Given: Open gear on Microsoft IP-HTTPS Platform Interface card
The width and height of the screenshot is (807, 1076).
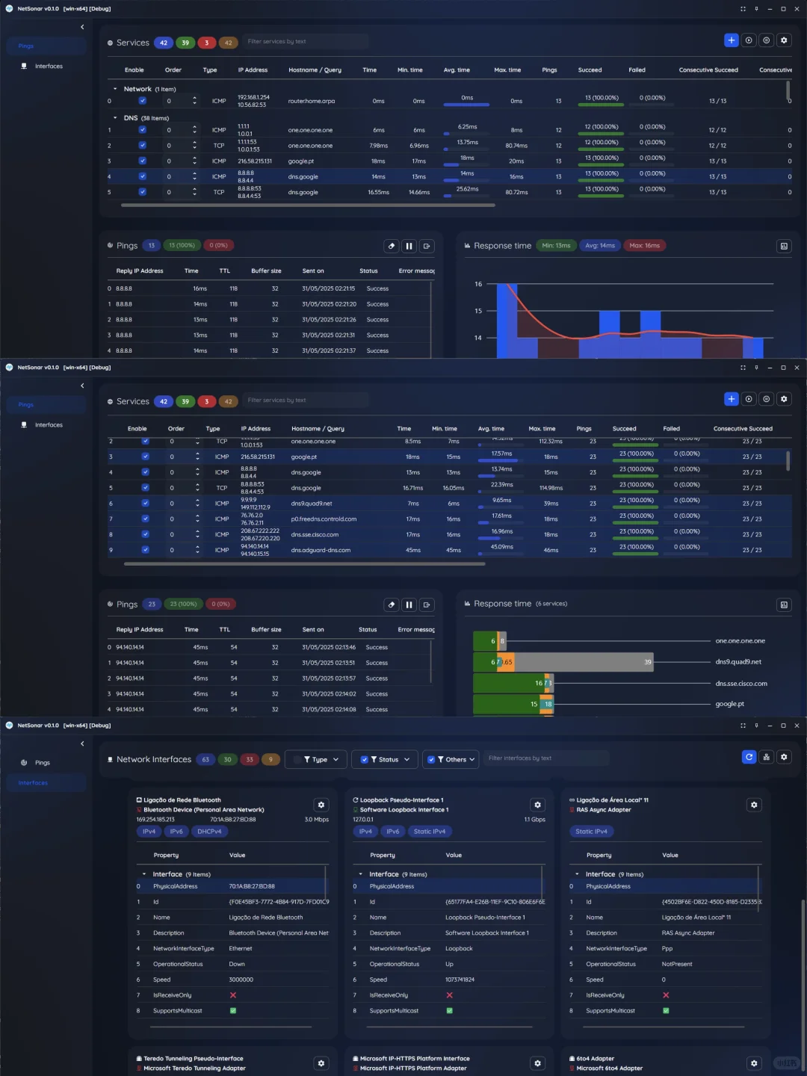Looking at the screenshot, I should (537, 1063).
